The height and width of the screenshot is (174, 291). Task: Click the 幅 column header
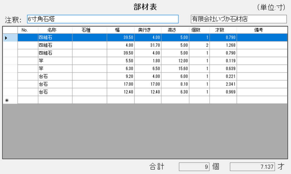point(120,30)
